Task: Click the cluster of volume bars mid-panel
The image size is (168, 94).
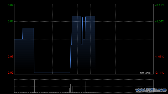Action: coord(71,89)
